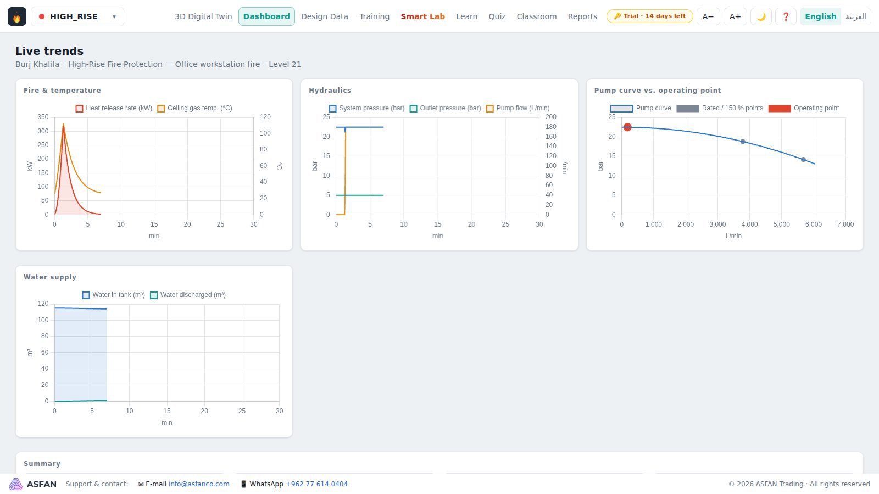Click the Trial 14 days left badge
This screenshot has width=879, height=494.
tap(649, 16)
